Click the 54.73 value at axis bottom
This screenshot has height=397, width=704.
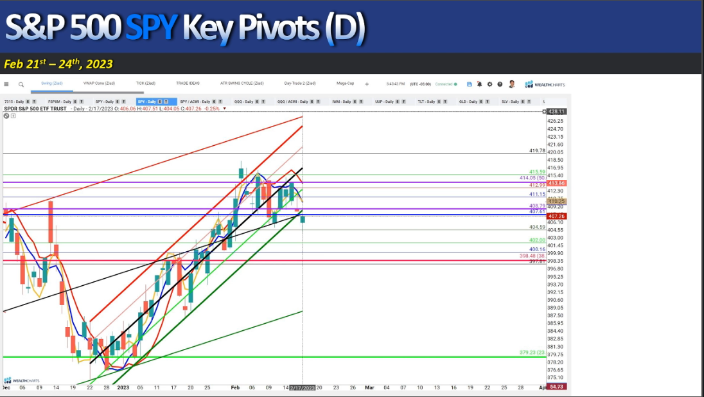tap(556, 387)
